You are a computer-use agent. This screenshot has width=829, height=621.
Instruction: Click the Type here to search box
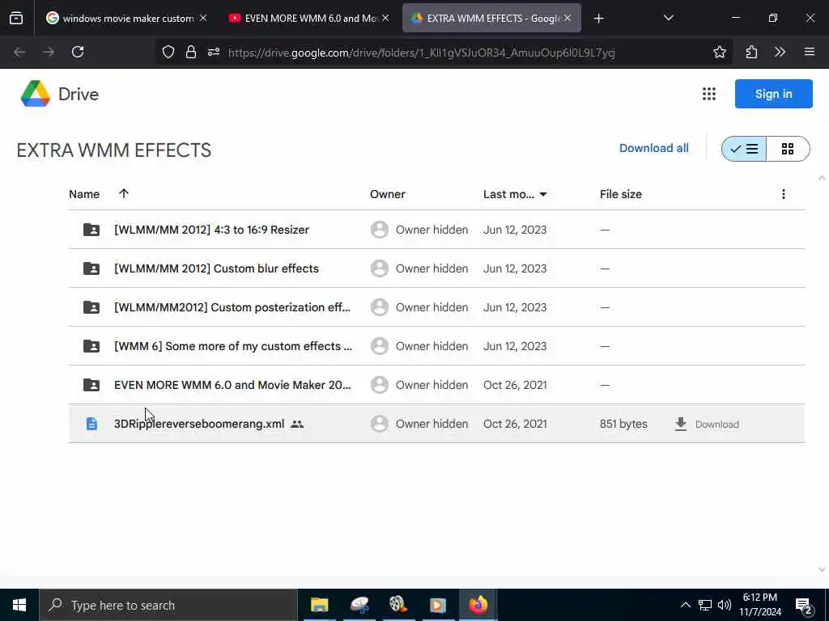(x=168, y=605)
